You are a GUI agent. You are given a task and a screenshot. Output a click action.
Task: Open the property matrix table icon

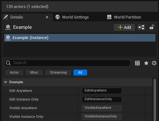tap(137, 63)
